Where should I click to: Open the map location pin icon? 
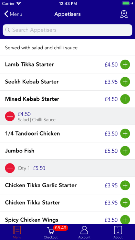pos(124,14)
